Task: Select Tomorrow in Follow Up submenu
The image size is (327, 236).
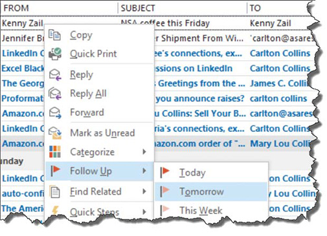Action: 211,191
